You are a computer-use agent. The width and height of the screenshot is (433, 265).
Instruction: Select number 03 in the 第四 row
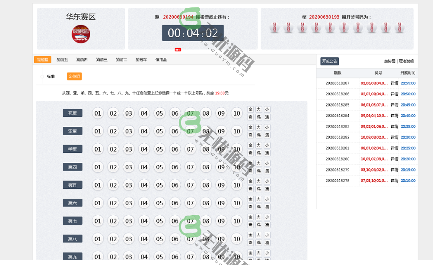coord(128,167)
